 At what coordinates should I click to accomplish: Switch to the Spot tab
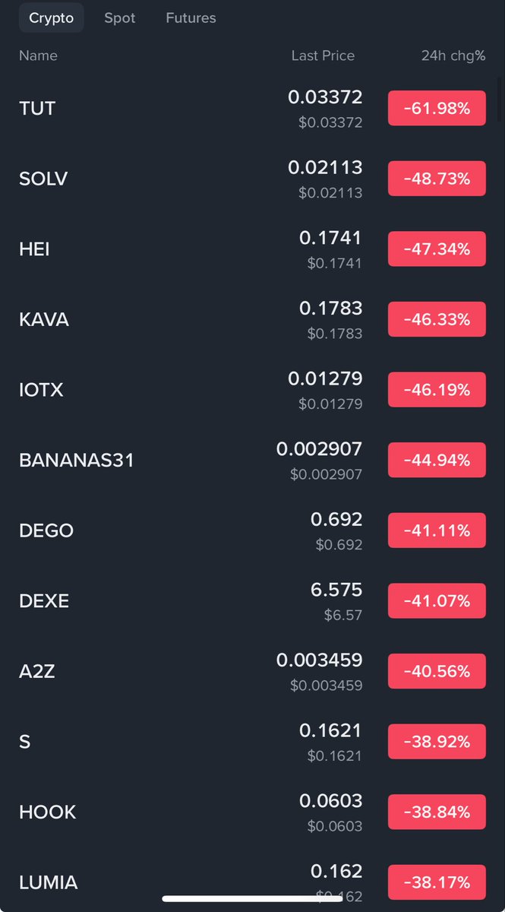(120, 17)
